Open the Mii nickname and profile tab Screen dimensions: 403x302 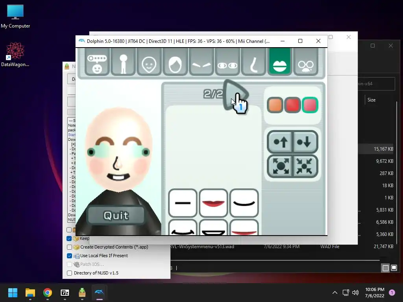tap(97, 62)
